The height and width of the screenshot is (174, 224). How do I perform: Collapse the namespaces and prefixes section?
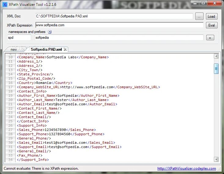pyautogui.click(x=50, y=32)
